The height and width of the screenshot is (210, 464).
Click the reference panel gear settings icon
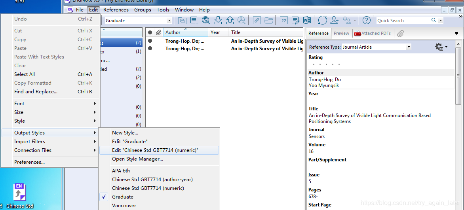click(x=439, y=47)
